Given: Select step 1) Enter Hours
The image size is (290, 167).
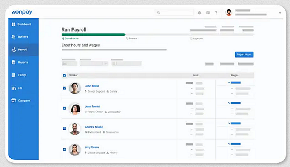Looking at the screenshot, I should point(70,38).
